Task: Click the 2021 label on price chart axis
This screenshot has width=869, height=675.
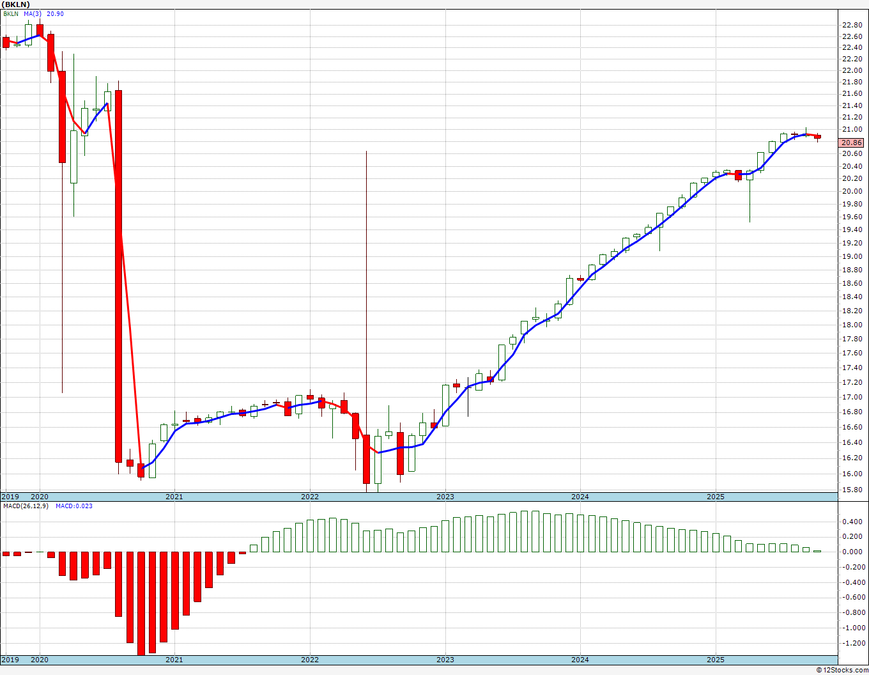Action: click(174, 497)
